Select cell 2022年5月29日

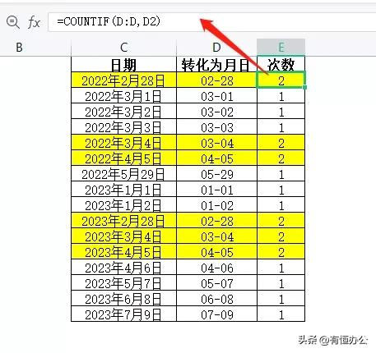123,173
